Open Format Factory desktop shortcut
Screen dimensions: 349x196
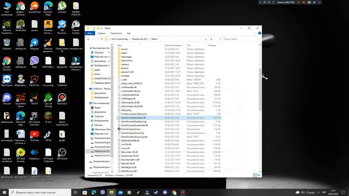tap(76, 27)
